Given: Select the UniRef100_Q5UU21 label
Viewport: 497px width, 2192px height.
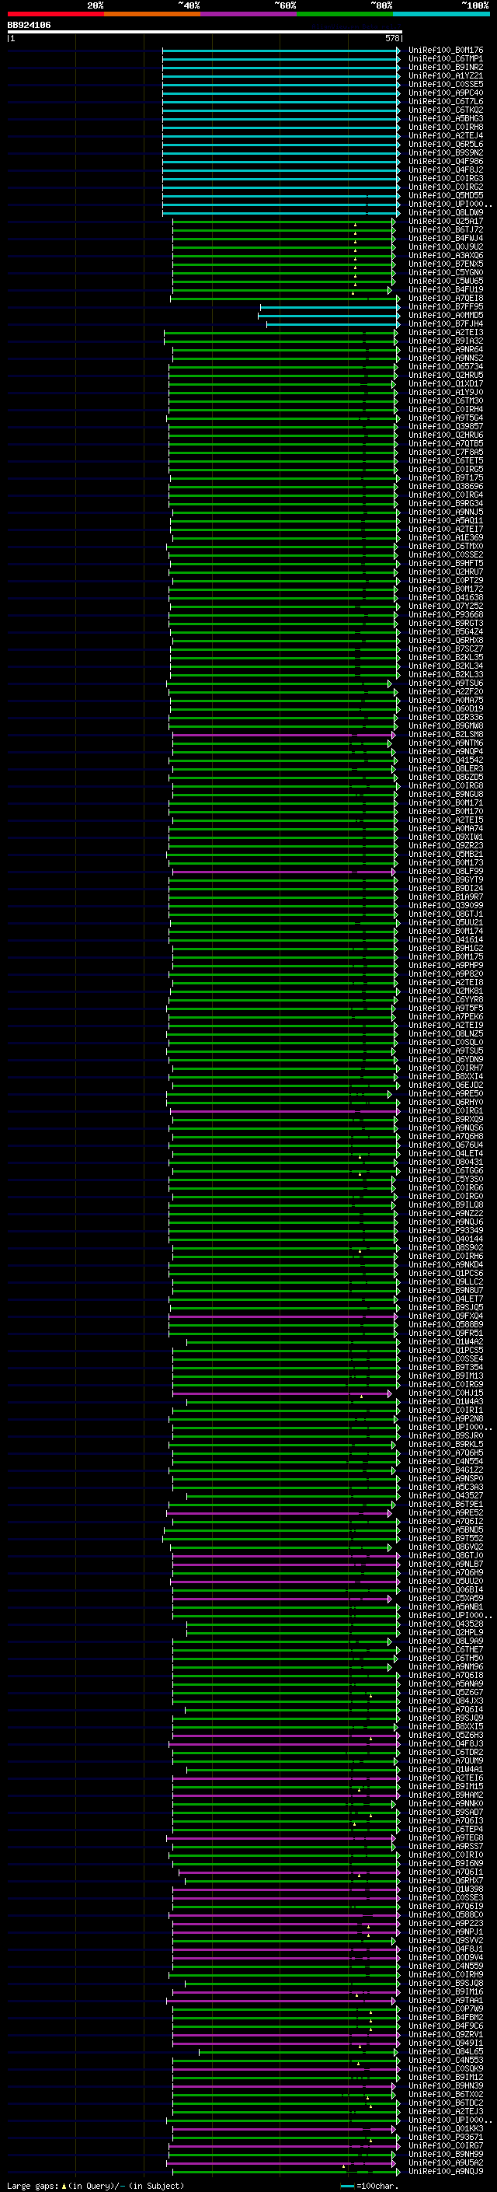Looking at the screenshot, I should pos(445,922).
